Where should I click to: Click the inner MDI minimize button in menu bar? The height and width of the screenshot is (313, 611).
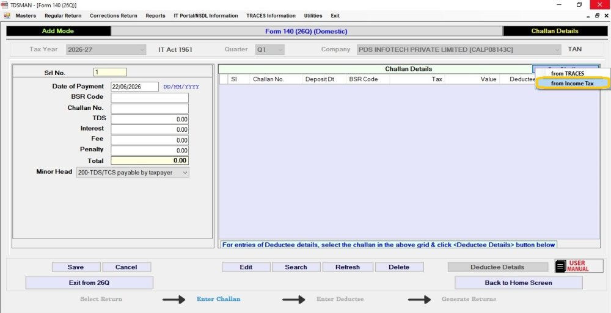tap(588, 16)
